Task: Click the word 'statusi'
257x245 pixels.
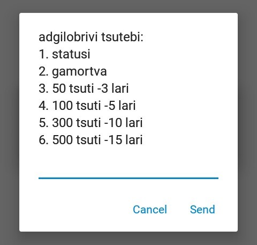Action: [71, 54]
